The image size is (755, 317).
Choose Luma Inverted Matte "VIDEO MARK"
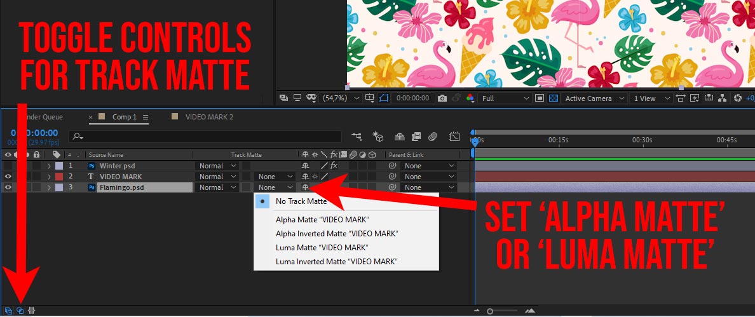(x=337, y=262)
